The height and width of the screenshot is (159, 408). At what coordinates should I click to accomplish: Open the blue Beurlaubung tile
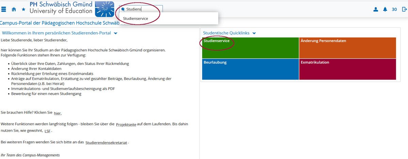(x=250, y=69)
